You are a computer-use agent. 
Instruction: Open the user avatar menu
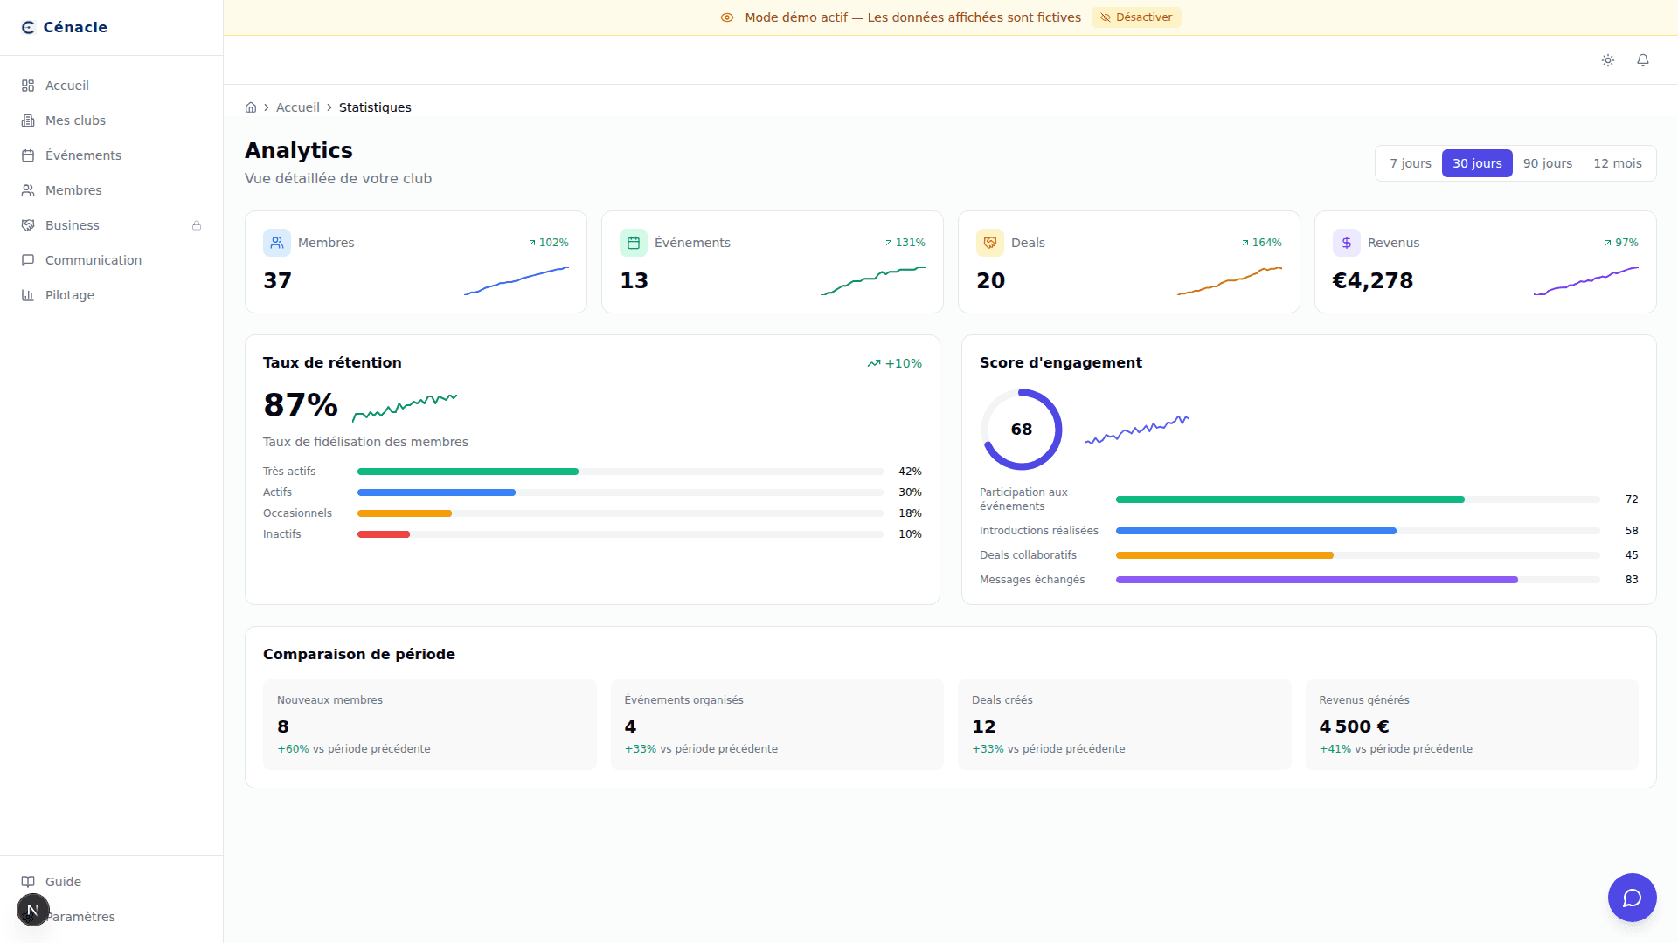pyautogui.click(x=32, y=909)
